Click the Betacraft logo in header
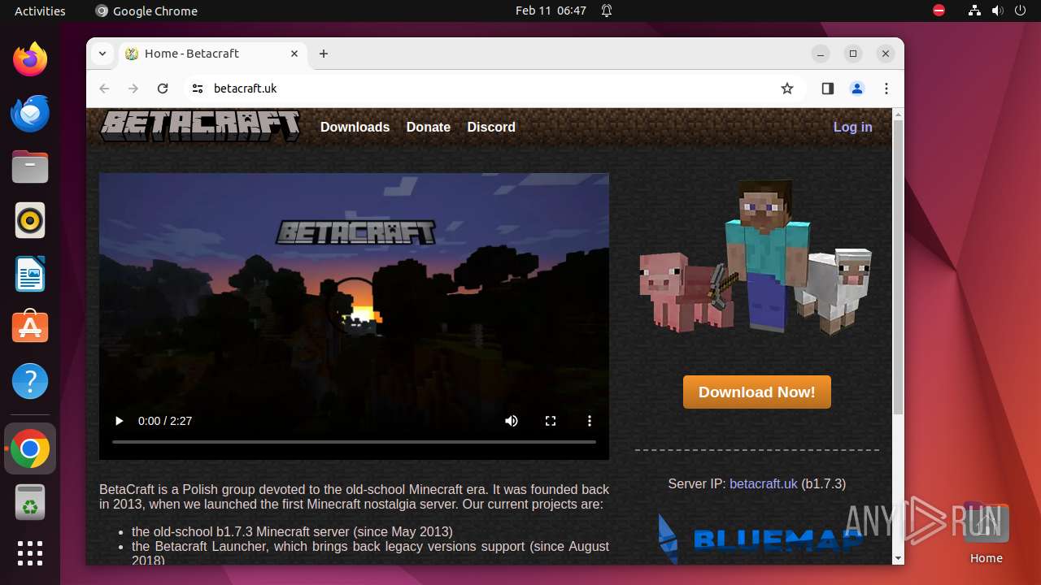1041x585 pixels. pyautogui.click(x=200, y=127)
